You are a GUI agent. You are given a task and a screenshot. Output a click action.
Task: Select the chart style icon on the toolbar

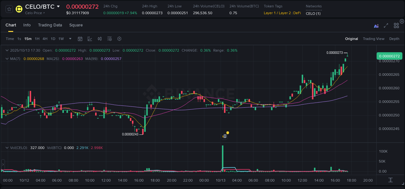[x=90, y=39]
